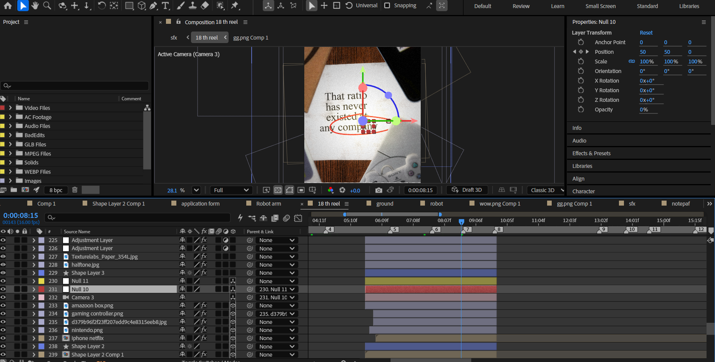The width and height of the screenshot is (715, 362).
Task: Pick the Eraser tool
Action: pos(205,5)
